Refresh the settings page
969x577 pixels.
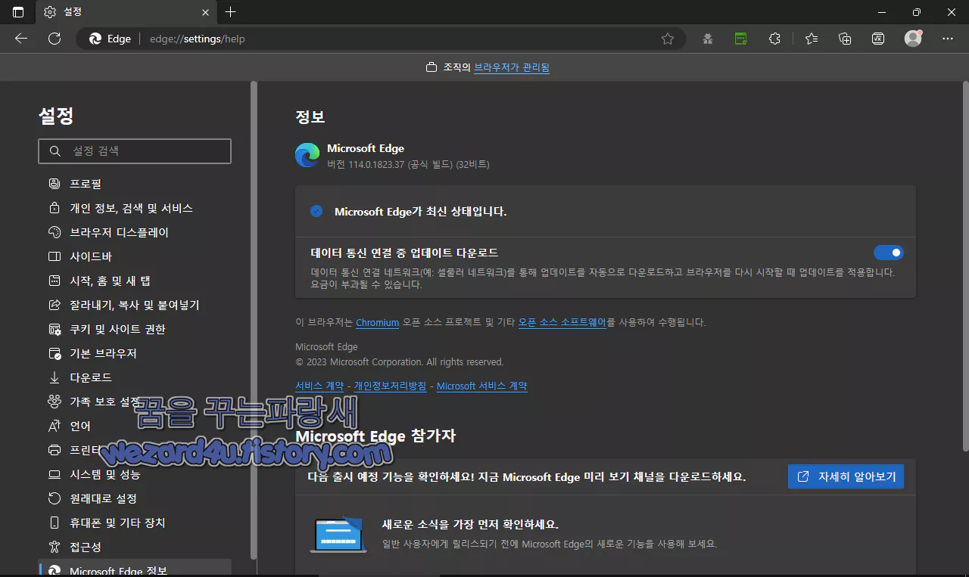[54, 39]
